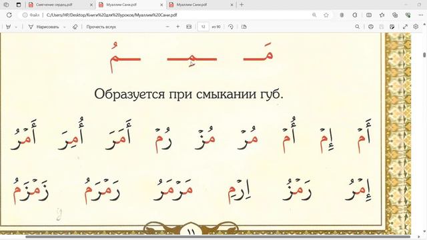Print the PDF document
The image size is (427, 240).
pos(371,27)
